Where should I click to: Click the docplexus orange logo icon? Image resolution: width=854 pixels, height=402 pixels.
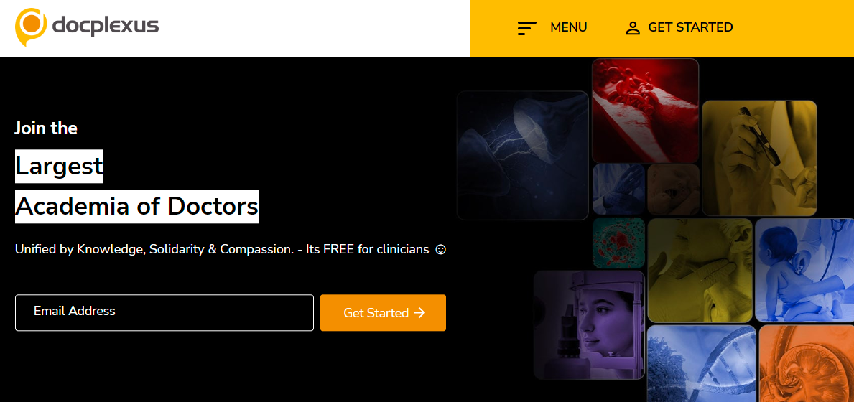pyautogui.click(x=30, y=26)
